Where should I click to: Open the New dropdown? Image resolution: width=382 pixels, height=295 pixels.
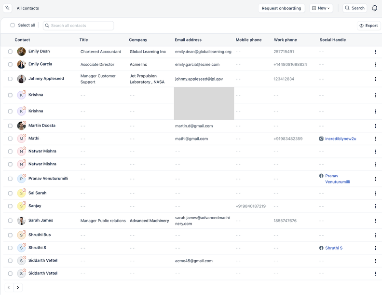pos(321,8)
